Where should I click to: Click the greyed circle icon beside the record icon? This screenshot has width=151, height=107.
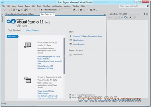[x=84, y=10]
